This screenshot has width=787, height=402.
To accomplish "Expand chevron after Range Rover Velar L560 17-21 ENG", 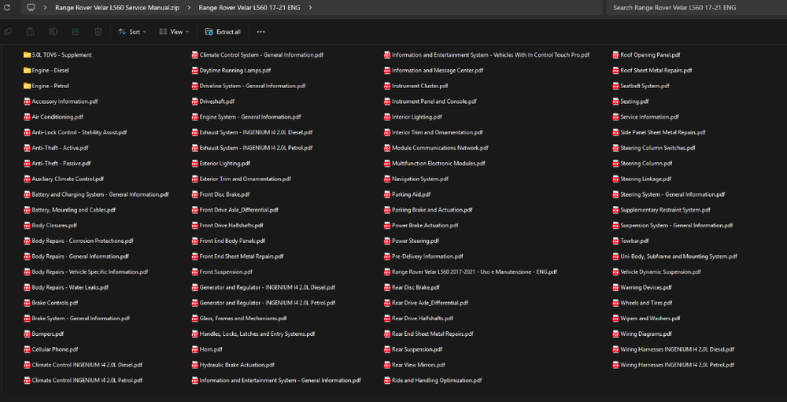I will pos(310,7).
